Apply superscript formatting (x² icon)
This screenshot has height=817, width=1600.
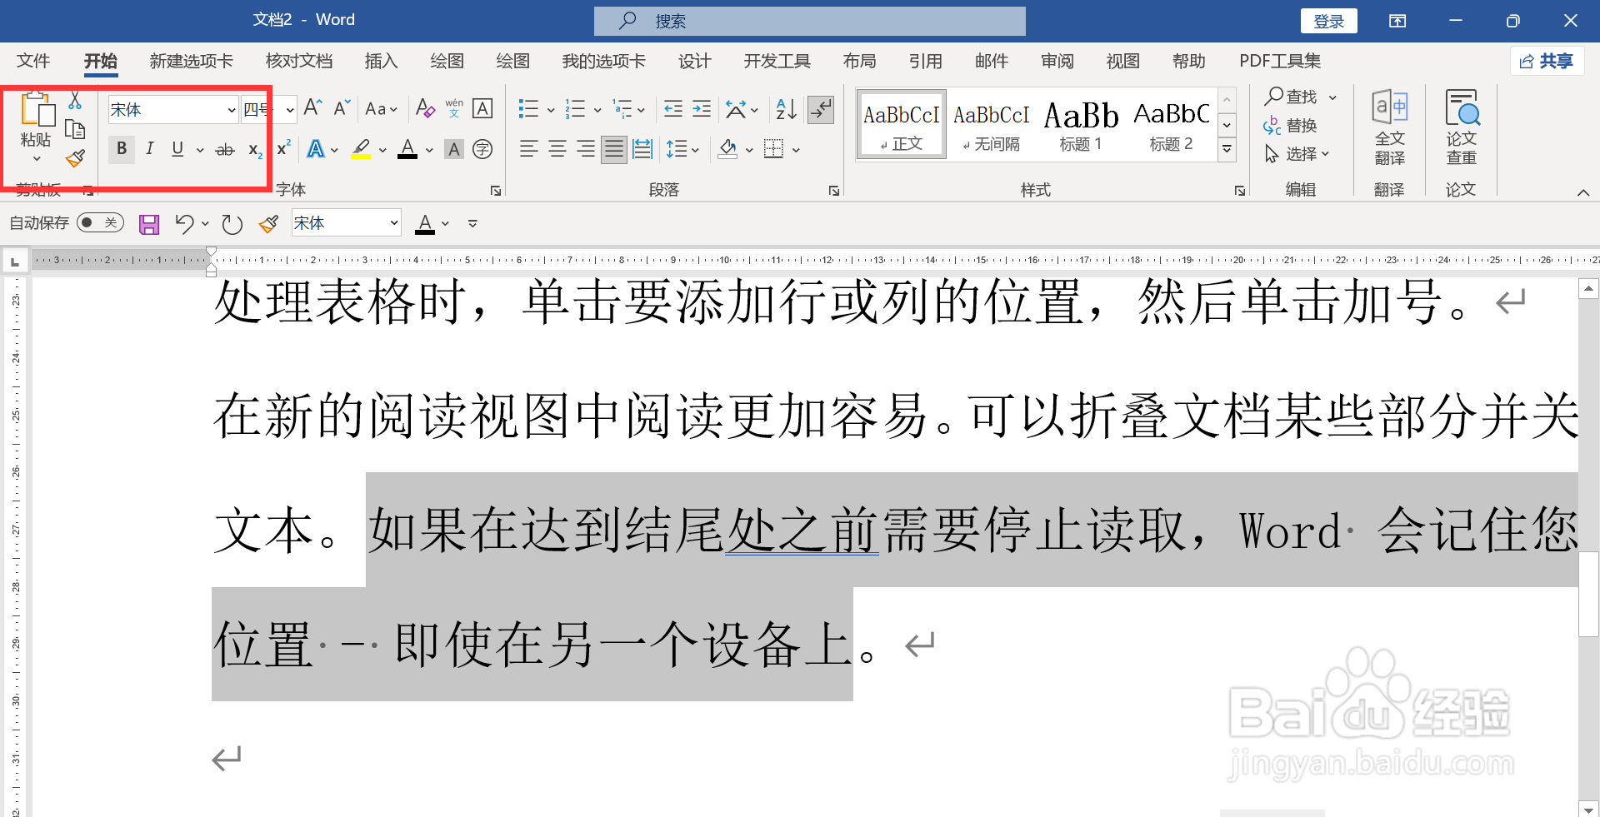pyautogui.click(x=284, y=148)
